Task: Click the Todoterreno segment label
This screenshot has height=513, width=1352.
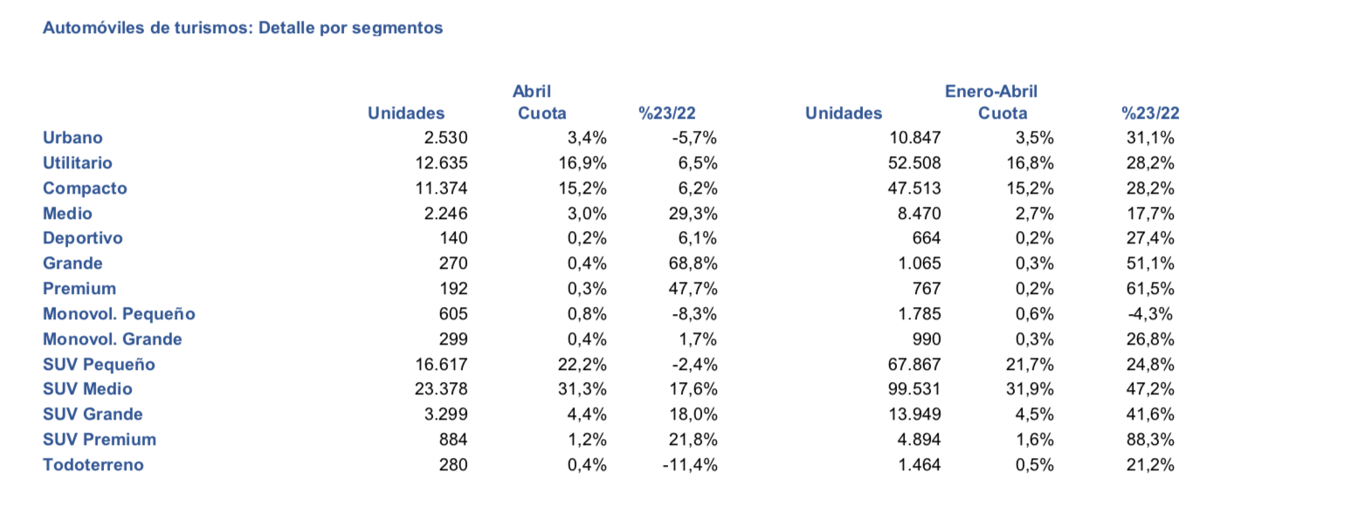Action: pyautogui.click(x=93, y=465)
